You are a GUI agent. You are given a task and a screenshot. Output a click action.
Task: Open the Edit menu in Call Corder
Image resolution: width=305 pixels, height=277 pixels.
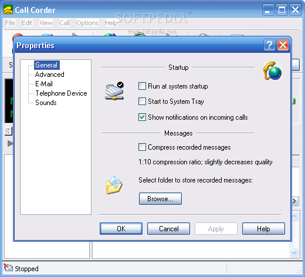(x=27, y=23)
